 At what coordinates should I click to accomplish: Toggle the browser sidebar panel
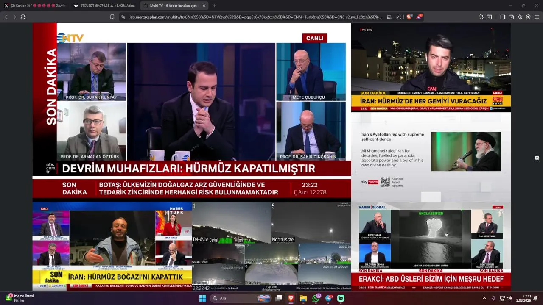click(503, 17)
